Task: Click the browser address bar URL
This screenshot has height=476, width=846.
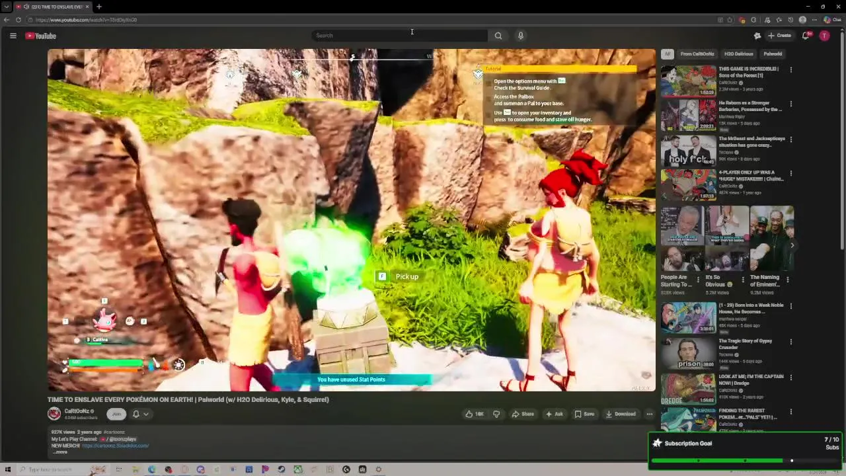Action: pos(87,20)
